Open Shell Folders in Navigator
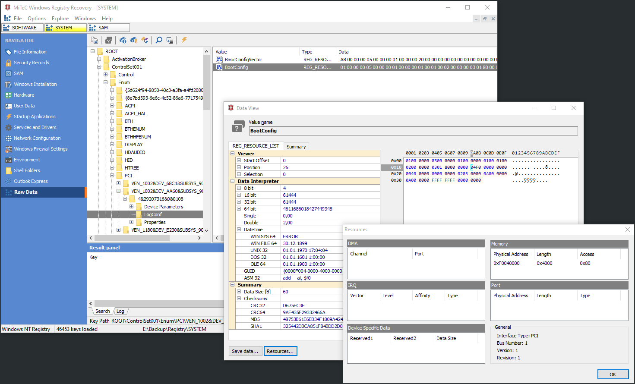 coord(27,170)
